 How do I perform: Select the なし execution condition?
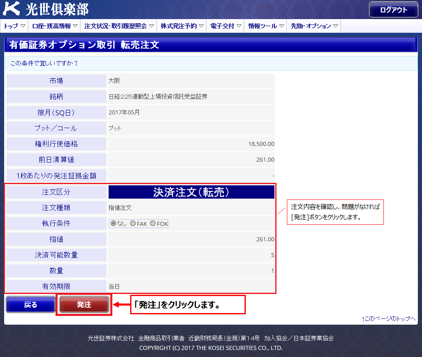(x=113, y=223)
